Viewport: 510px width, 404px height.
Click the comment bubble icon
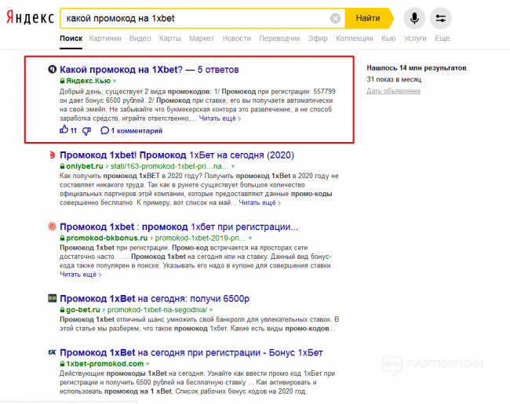point(105,130)
